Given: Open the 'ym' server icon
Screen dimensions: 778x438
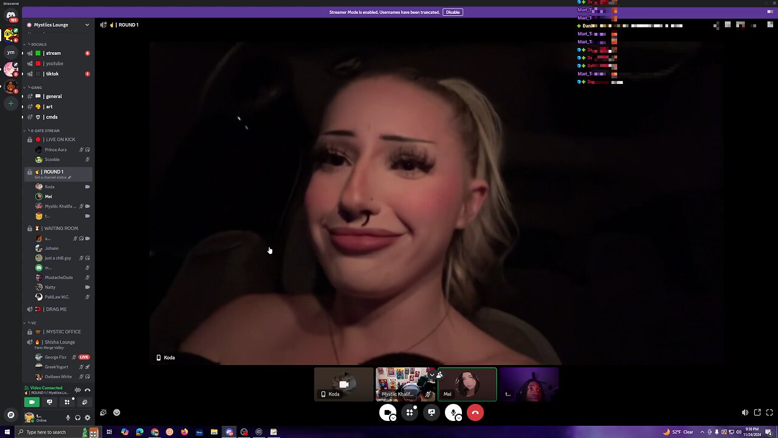Looking at the screenshot, I should [11, 52].
